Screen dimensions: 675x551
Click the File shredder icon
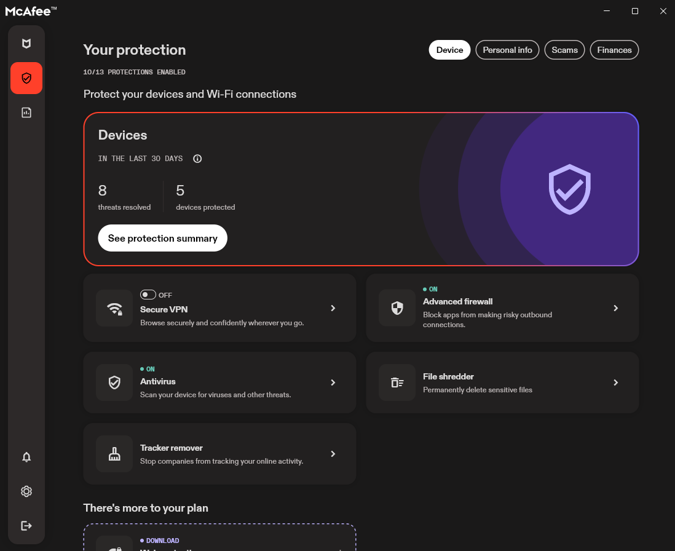coord(397,383)
